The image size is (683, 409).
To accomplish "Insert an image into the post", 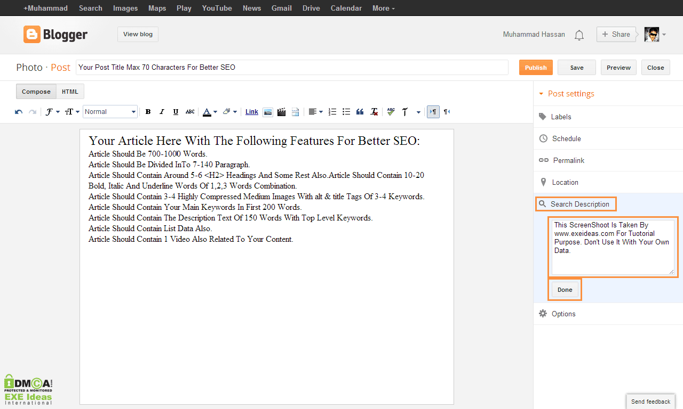I will tap(268, 112).
